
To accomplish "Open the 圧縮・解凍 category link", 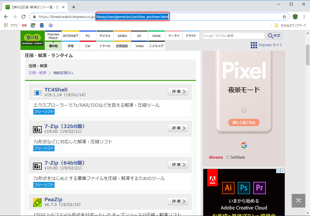I will coord(37,73).
